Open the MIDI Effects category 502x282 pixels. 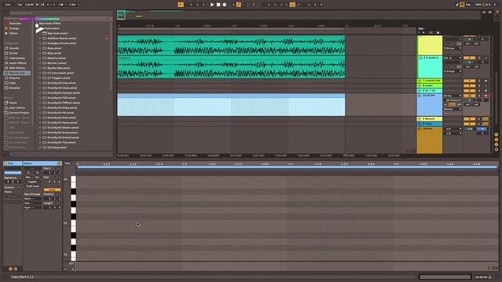(17, 68)
